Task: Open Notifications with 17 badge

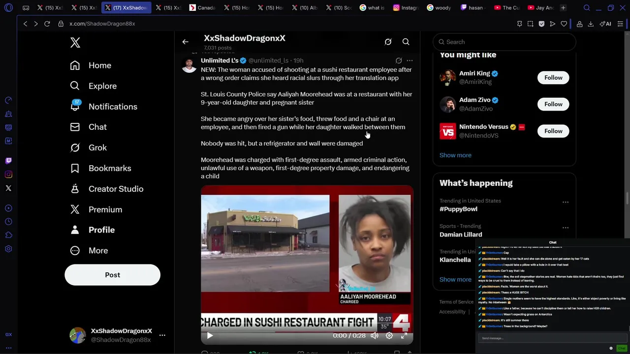Action: tap(103, 107)
